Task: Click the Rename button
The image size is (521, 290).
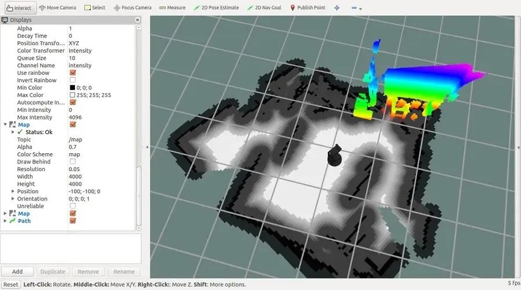Action: point(124,271)
